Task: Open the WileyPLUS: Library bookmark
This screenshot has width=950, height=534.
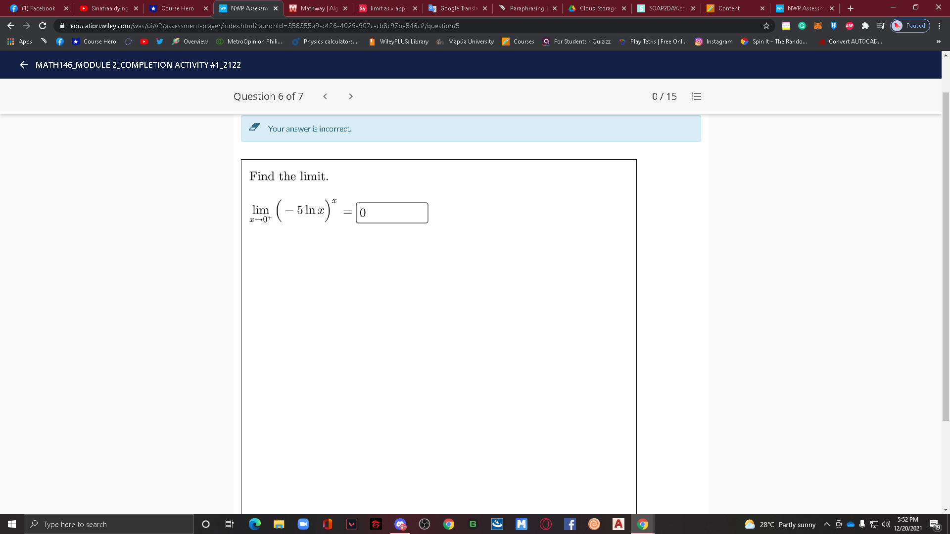Action: point(398,42)
